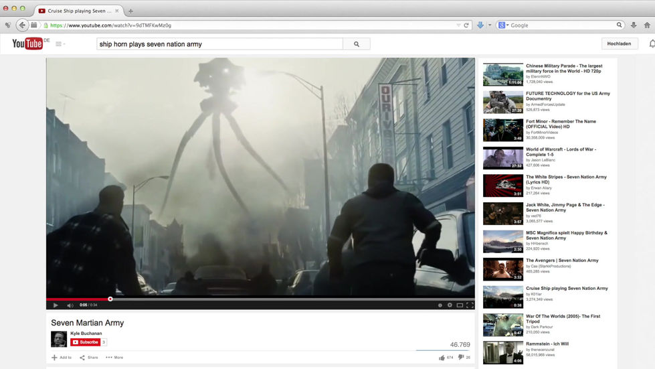Open Rammstein - Ich Will video

tap(547, 344)
